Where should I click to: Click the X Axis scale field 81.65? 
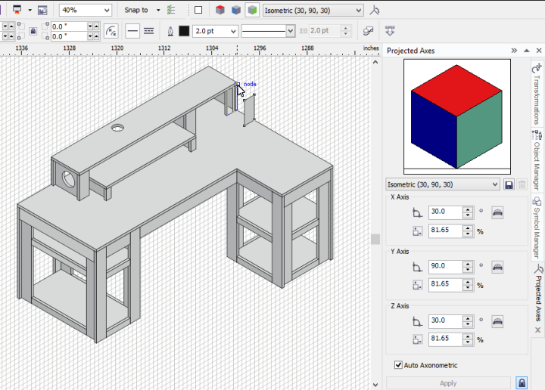tap(445, 231)
